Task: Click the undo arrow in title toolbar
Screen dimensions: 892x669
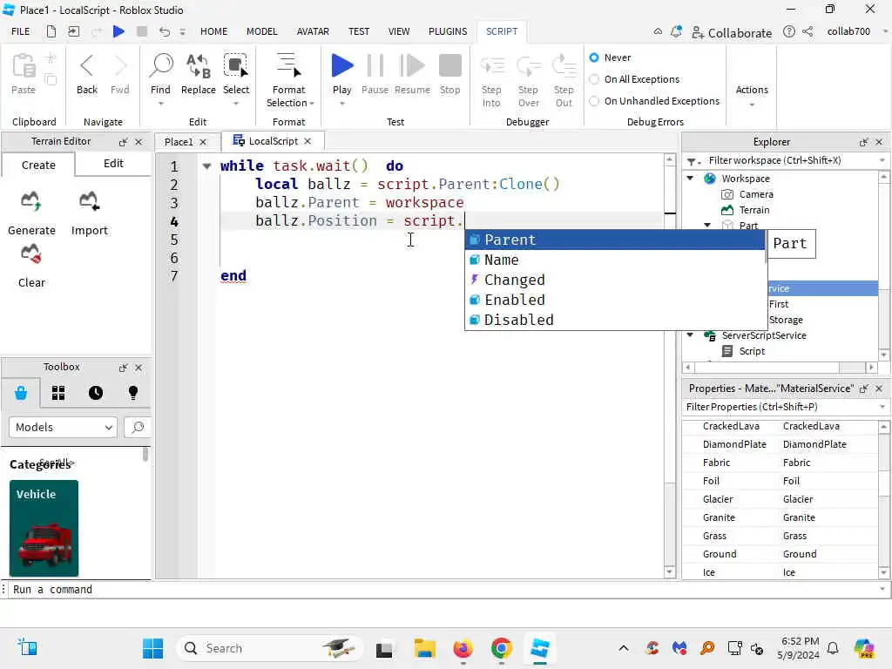Action: tap(165, 31)
